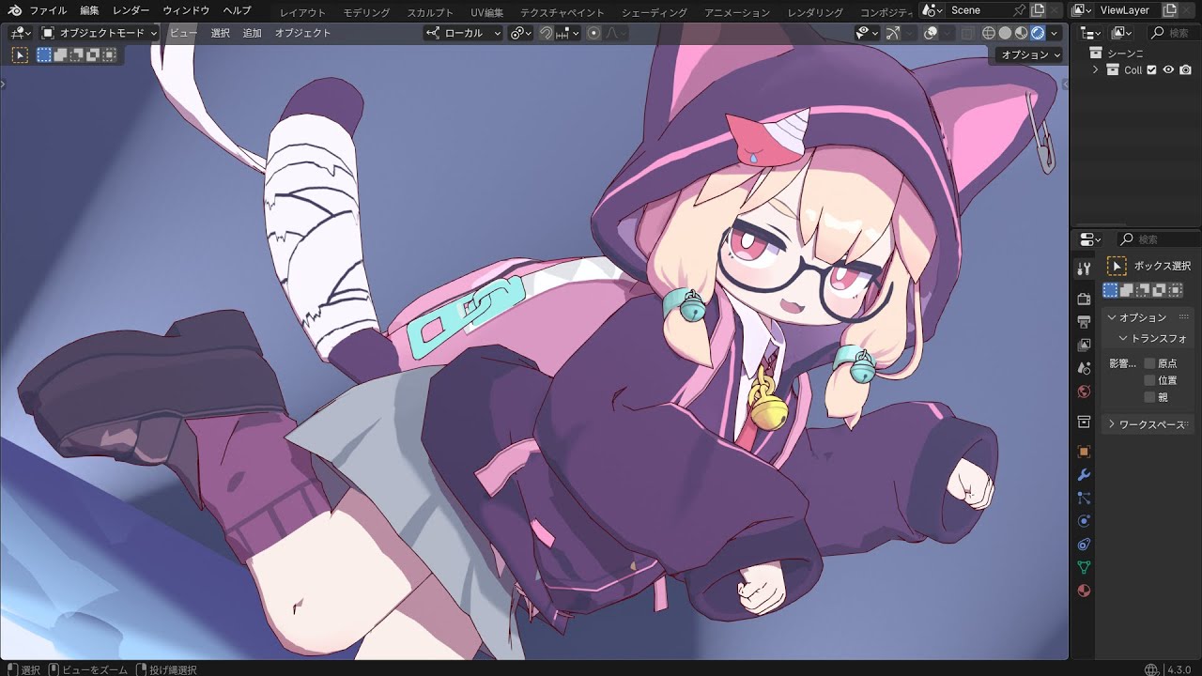
Task: Open the viewport 選択 menu
Action: (220, 33)
